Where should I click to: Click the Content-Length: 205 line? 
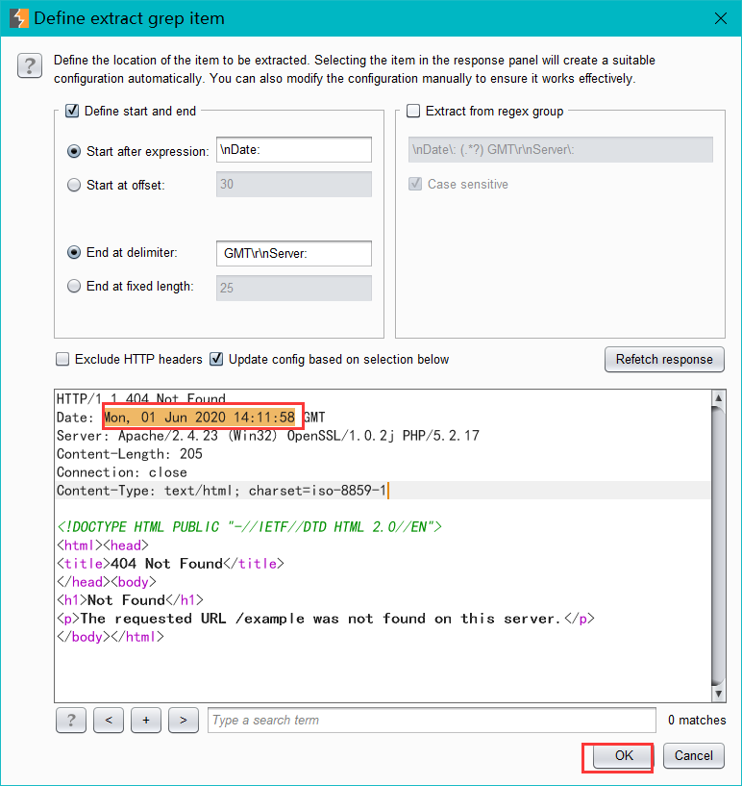click(129, 454)
